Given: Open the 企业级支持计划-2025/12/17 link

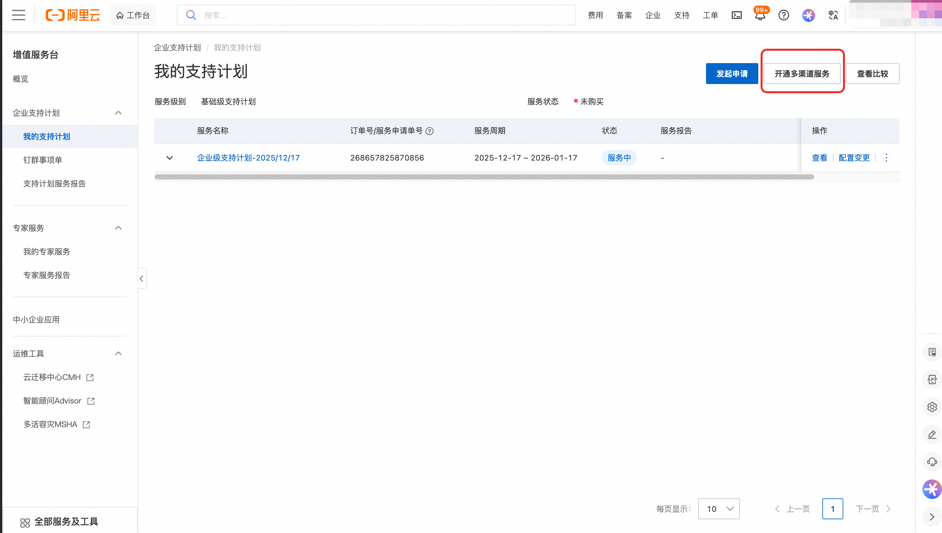Looking at the screenshot, I should [248, 158].
